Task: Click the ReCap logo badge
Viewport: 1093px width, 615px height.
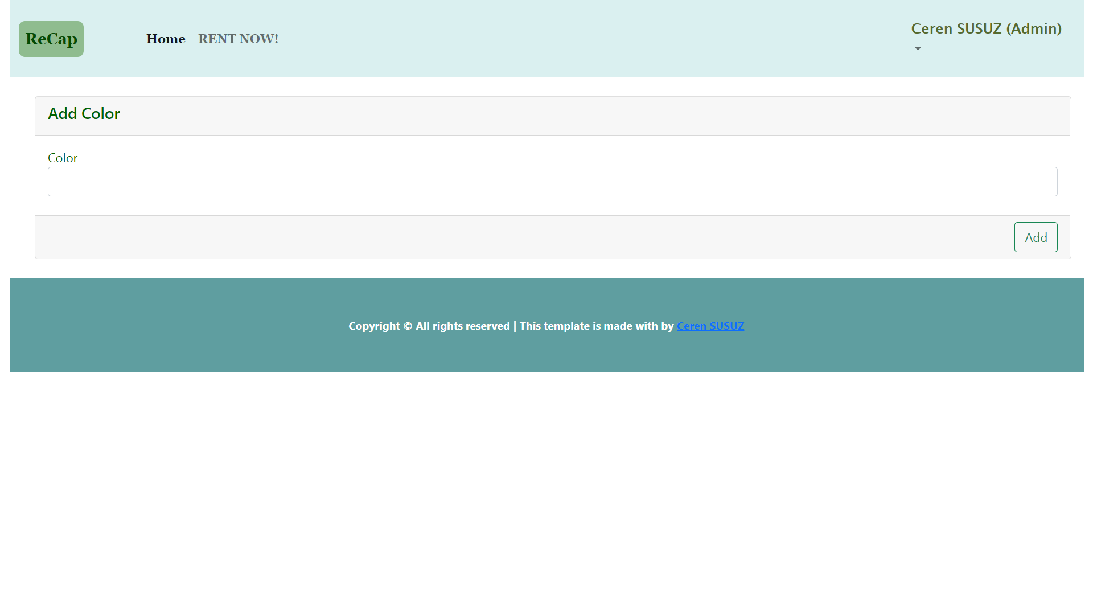Action: coord(51,39)
